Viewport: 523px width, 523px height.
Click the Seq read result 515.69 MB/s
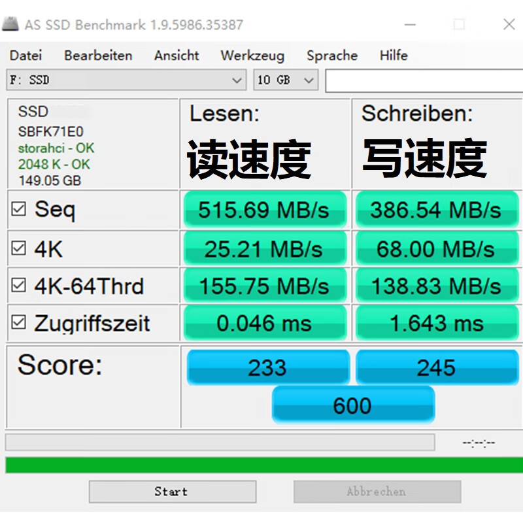(264, 210)
